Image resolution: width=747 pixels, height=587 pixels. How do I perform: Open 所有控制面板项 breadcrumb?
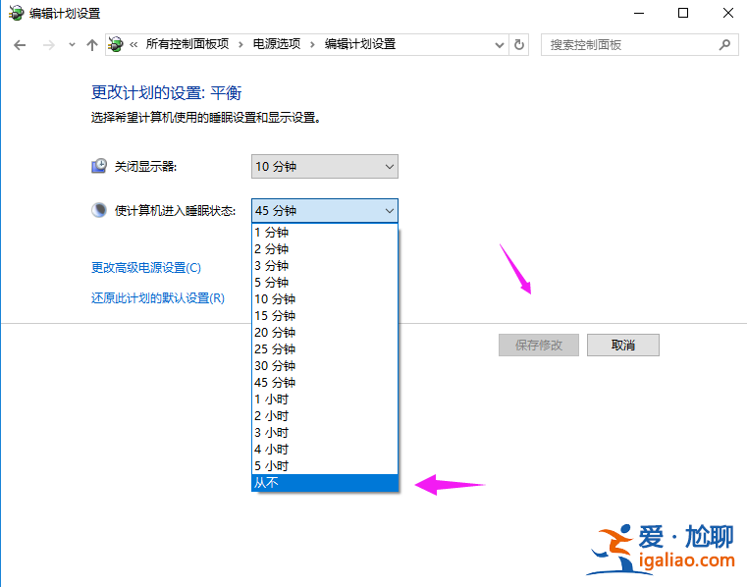click(187, 44)
